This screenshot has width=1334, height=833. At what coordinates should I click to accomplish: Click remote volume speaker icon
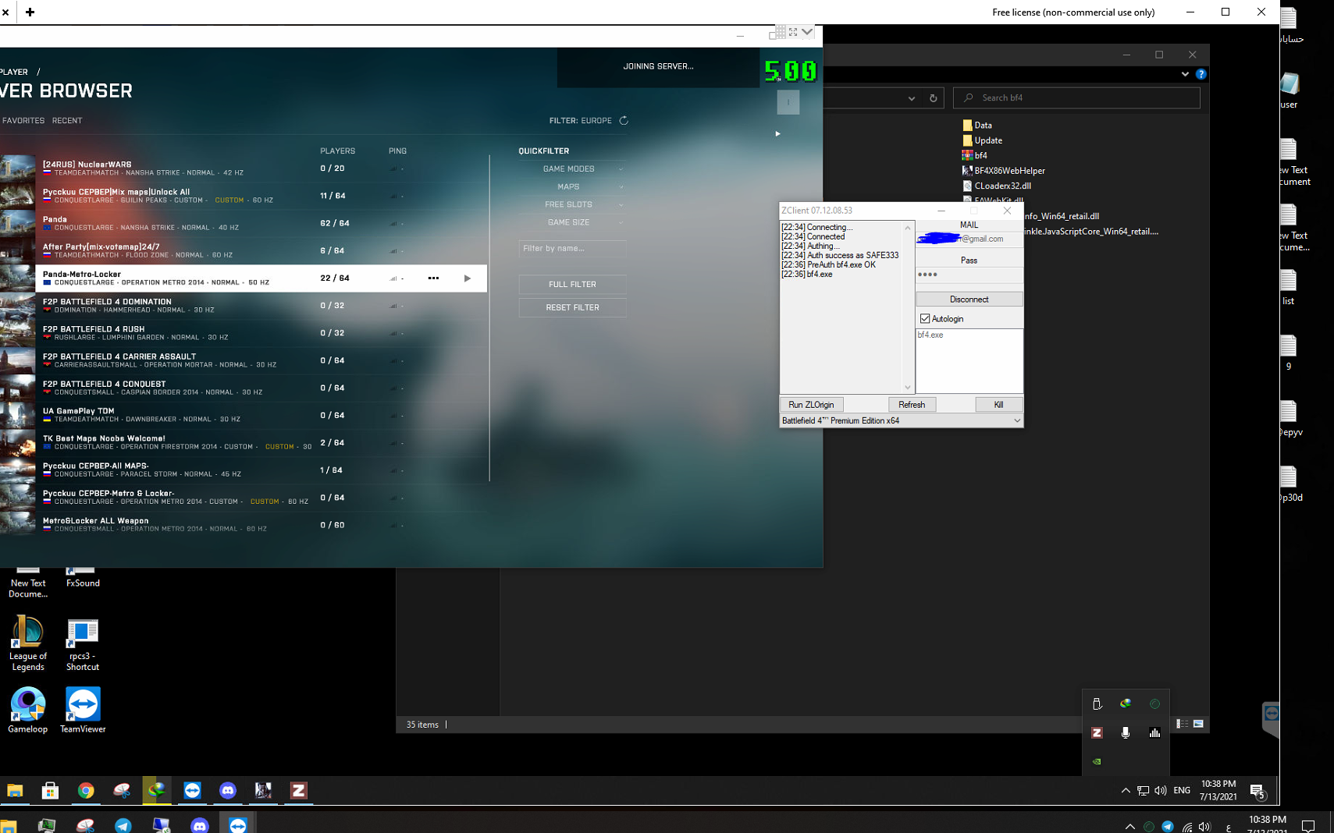[1161, 790]
